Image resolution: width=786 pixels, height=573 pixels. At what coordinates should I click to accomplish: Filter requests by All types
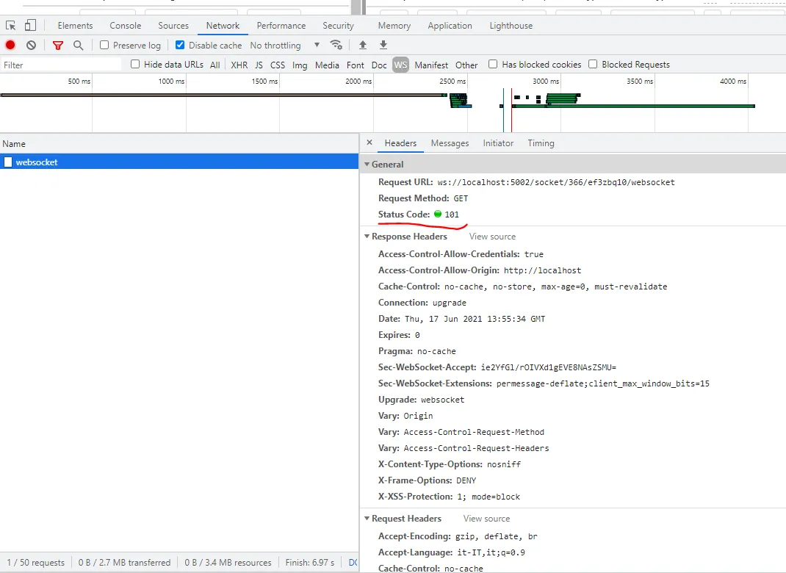(215, 65)
